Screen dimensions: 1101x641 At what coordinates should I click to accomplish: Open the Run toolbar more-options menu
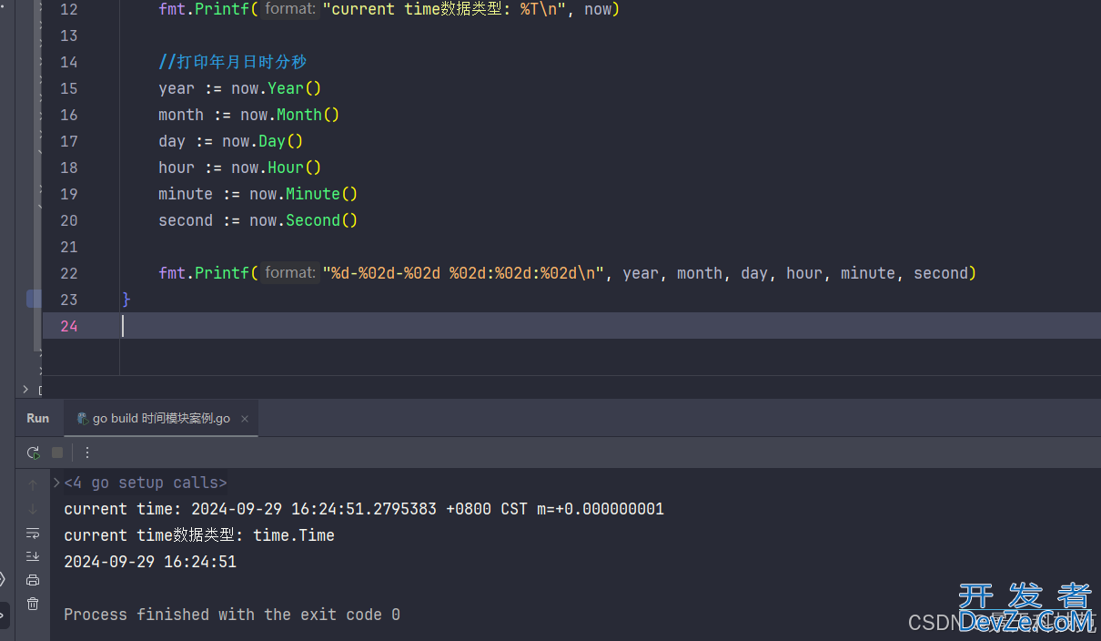87,453
